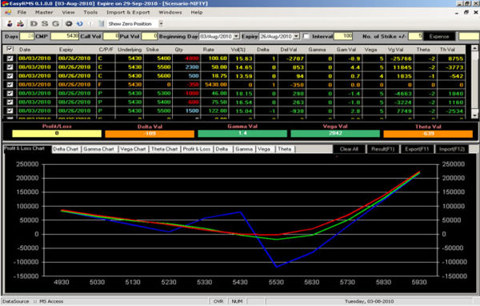Switch to the Gamma data tab
The image size is (480, 306).
tap(244, 149)
